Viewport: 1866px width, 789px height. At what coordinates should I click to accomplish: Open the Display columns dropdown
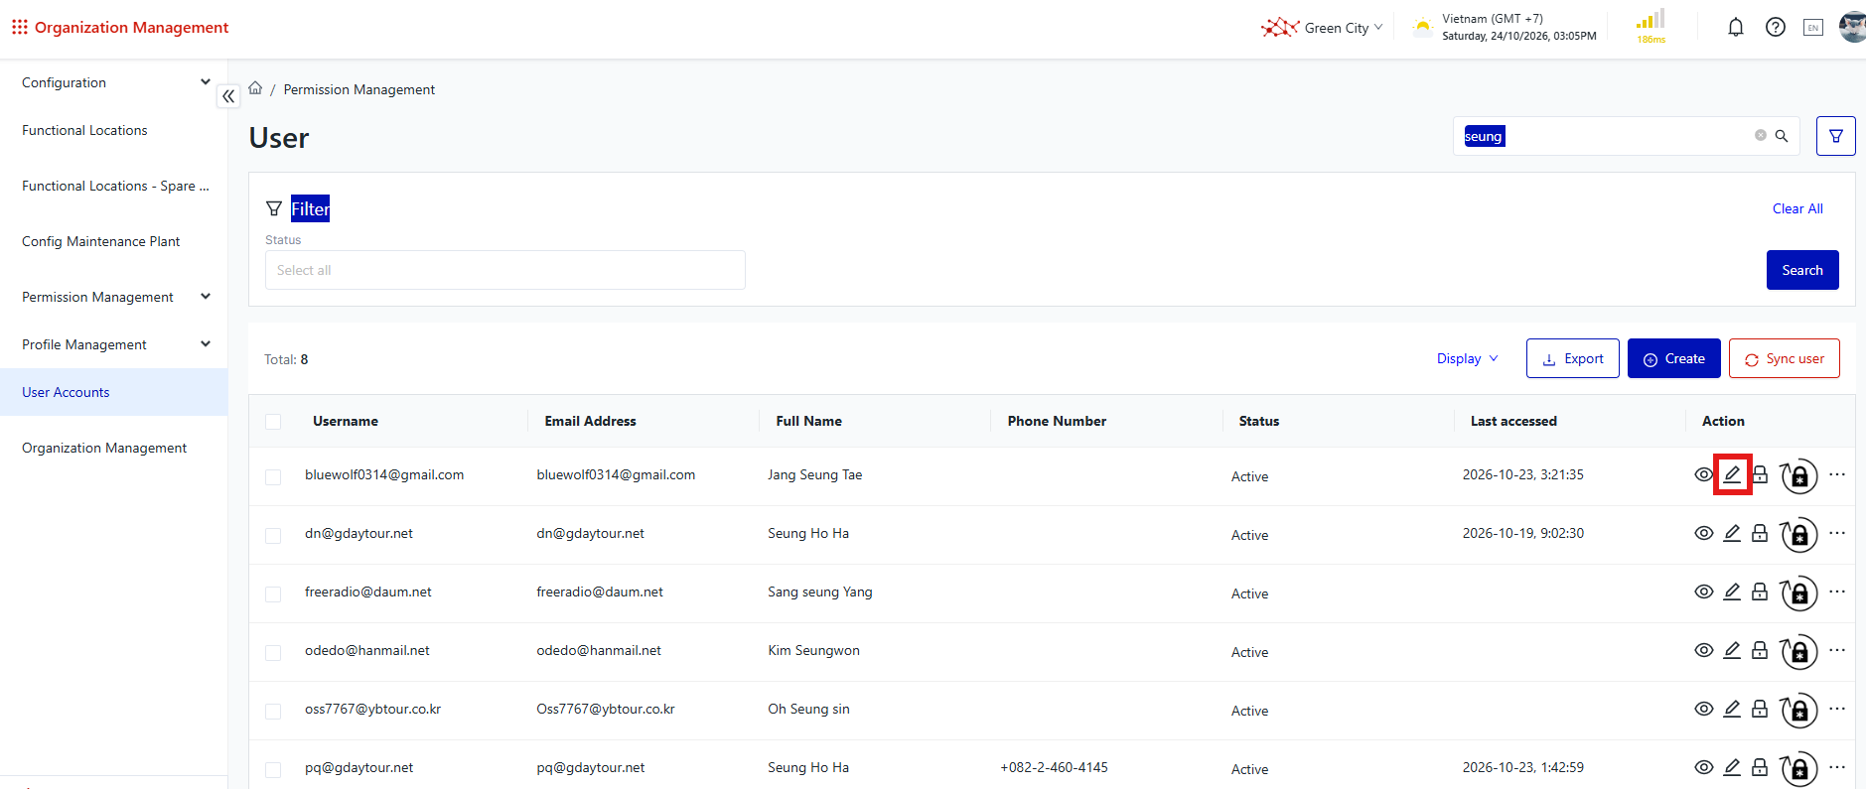(1467, 358)
